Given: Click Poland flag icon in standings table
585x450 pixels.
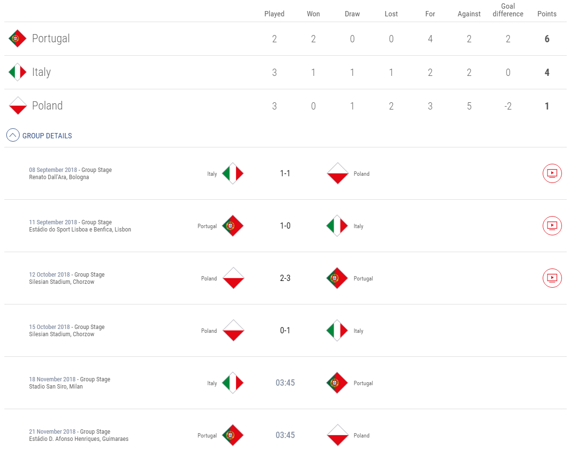Looking at the screenshot, I should 17,106.
